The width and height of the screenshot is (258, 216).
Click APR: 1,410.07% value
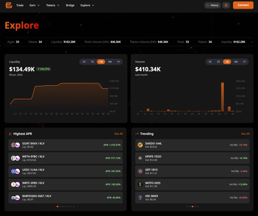[x=112, y=145]
